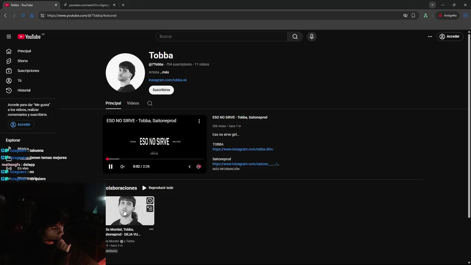Open the browser tab search dropdown
This screenshot has width=471, height=265.
[432, 5]
